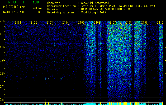Click the 2103 time axis label
Screen dimensions: 166x105
tap(50, 23)
